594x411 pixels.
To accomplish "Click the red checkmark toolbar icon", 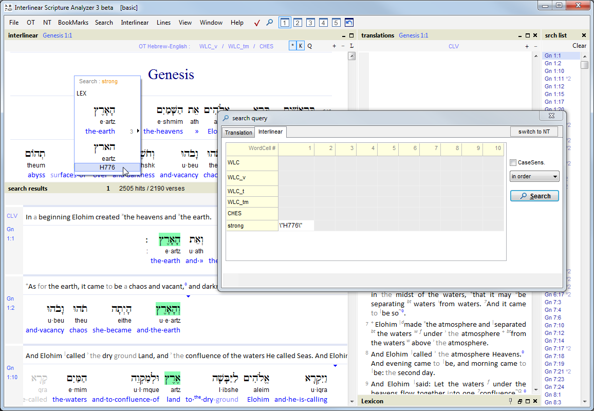I will click(x=257, y=23).
